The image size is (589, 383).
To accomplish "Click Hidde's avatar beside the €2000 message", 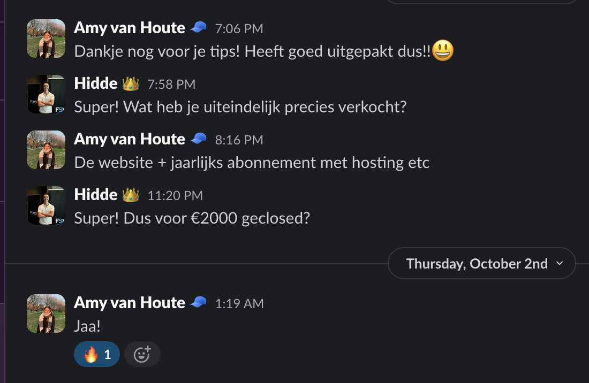I will tap(46, 205).
